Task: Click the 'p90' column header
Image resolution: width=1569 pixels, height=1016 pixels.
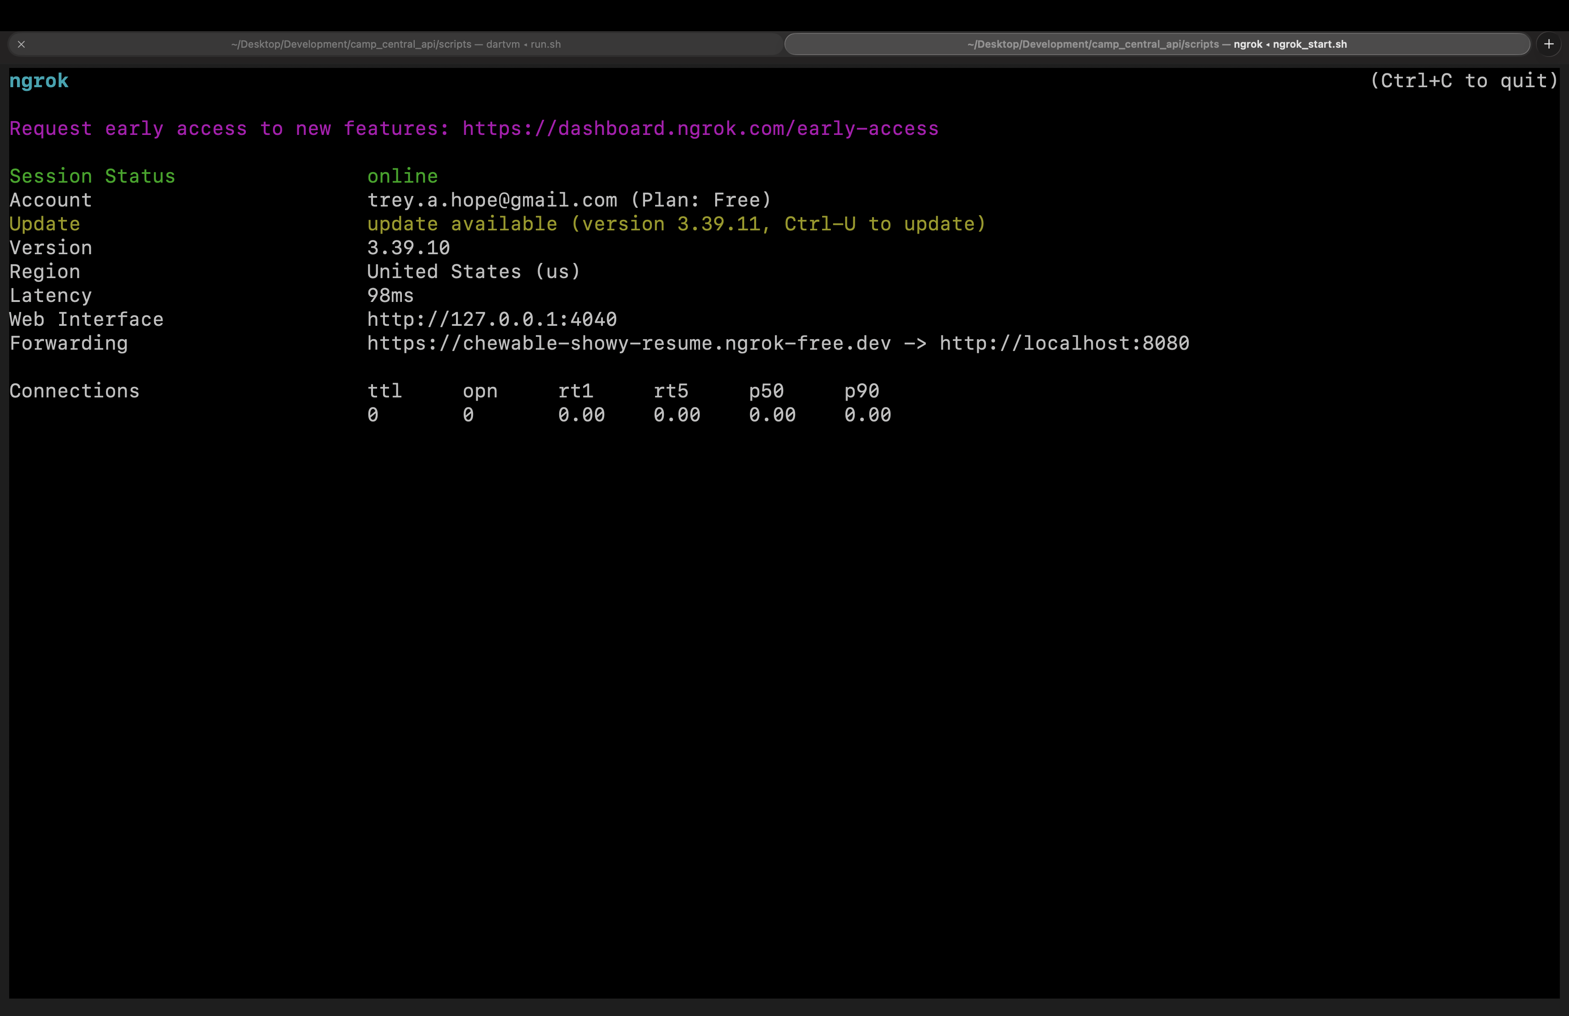Action: pyautogui.click(x=862, y=391)
